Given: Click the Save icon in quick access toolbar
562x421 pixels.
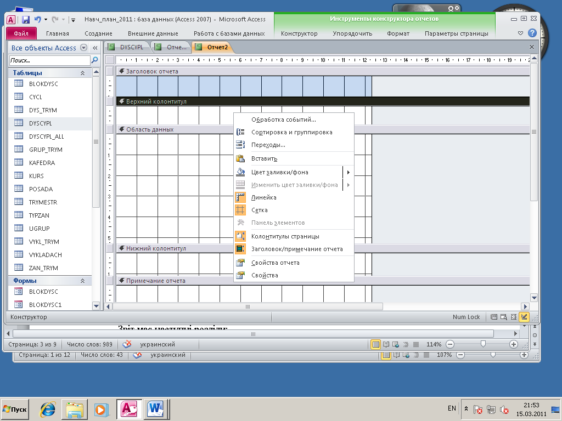Looking at the screenshot, I should click(x=25, y=19).
